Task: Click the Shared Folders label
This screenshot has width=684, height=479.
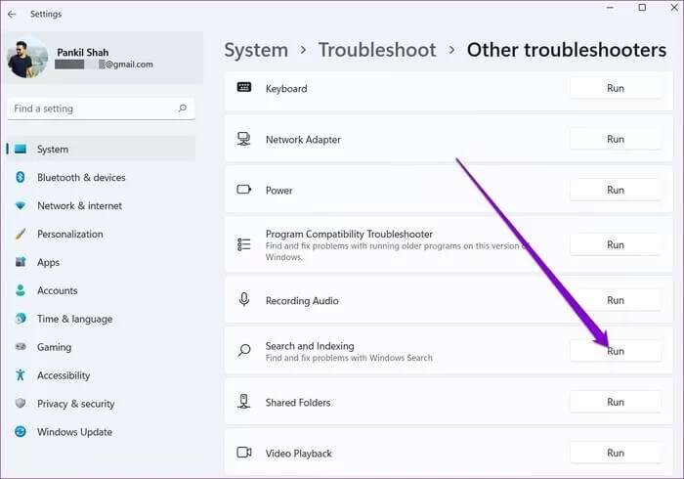Action: click(x=298, y=402)
